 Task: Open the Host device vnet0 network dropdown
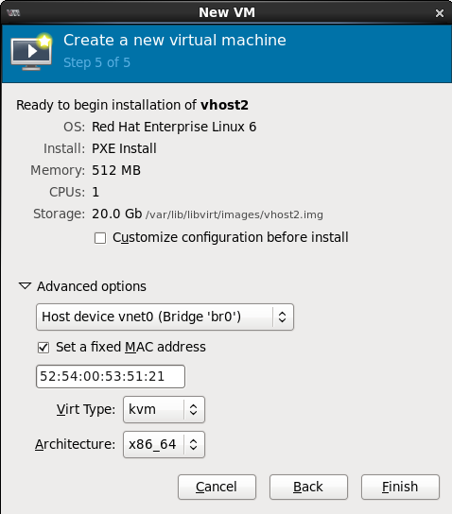coord(165,317)
